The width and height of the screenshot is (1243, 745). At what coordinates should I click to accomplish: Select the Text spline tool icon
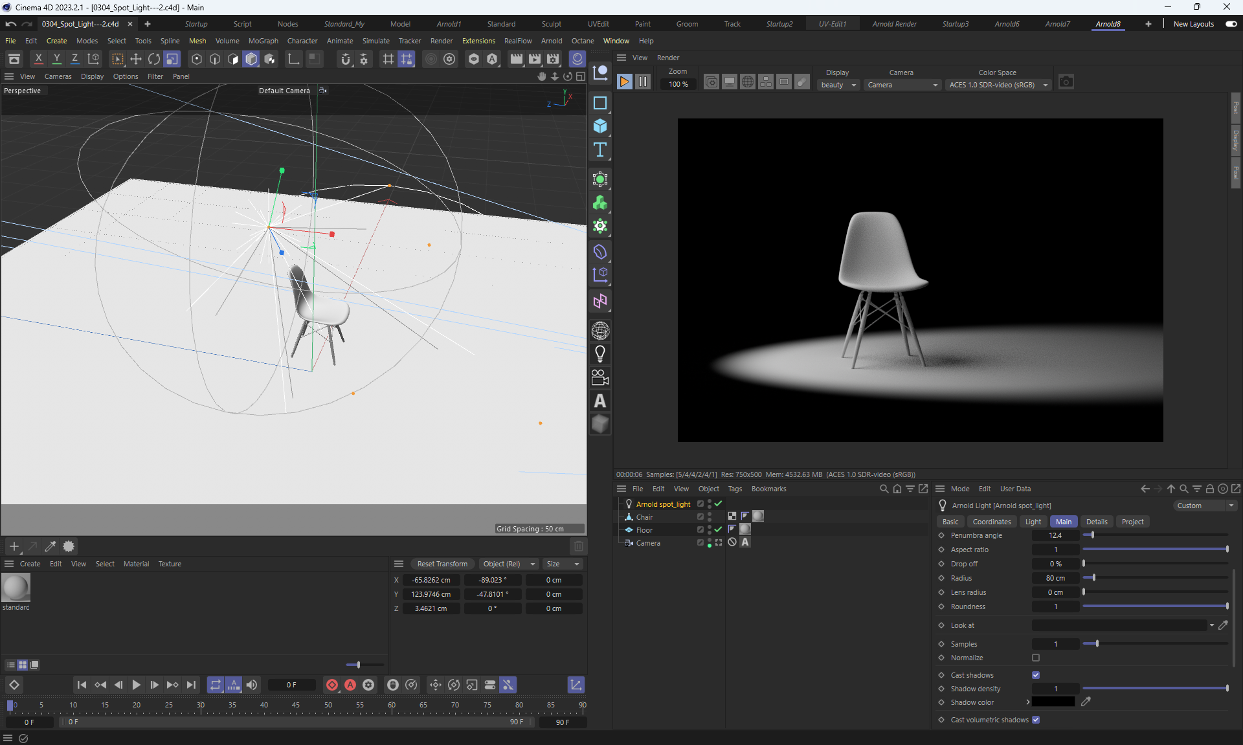coord(600,150)
